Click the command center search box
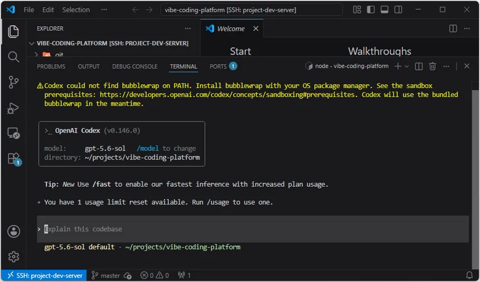Viewport: 480px width, 282px height. [x=251, y=10]
